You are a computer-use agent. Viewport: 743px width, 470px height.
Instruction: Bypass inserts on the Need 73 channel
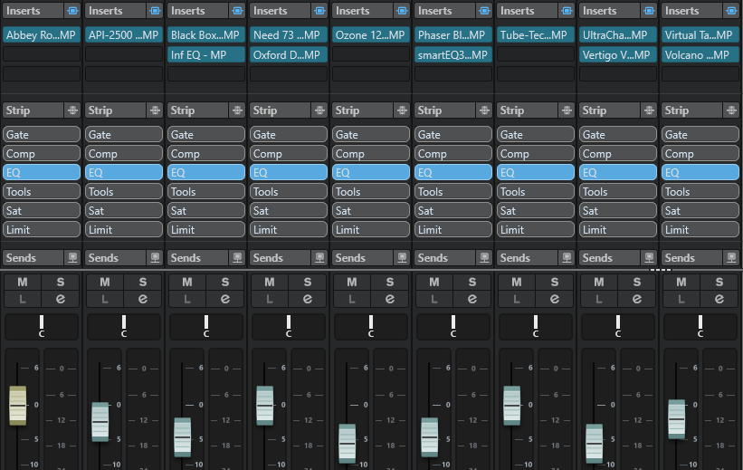(319, 11)
